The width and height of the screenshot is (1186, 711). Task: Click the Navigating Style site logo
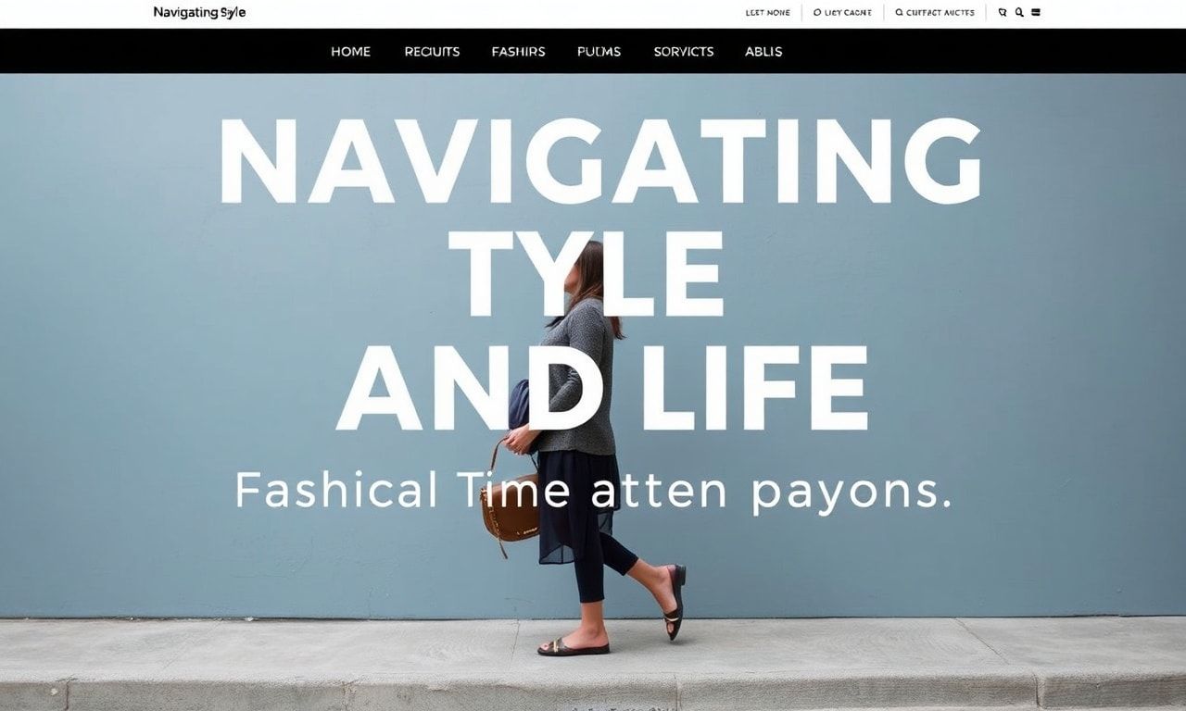pyautogui.click(x=199, y=13)
